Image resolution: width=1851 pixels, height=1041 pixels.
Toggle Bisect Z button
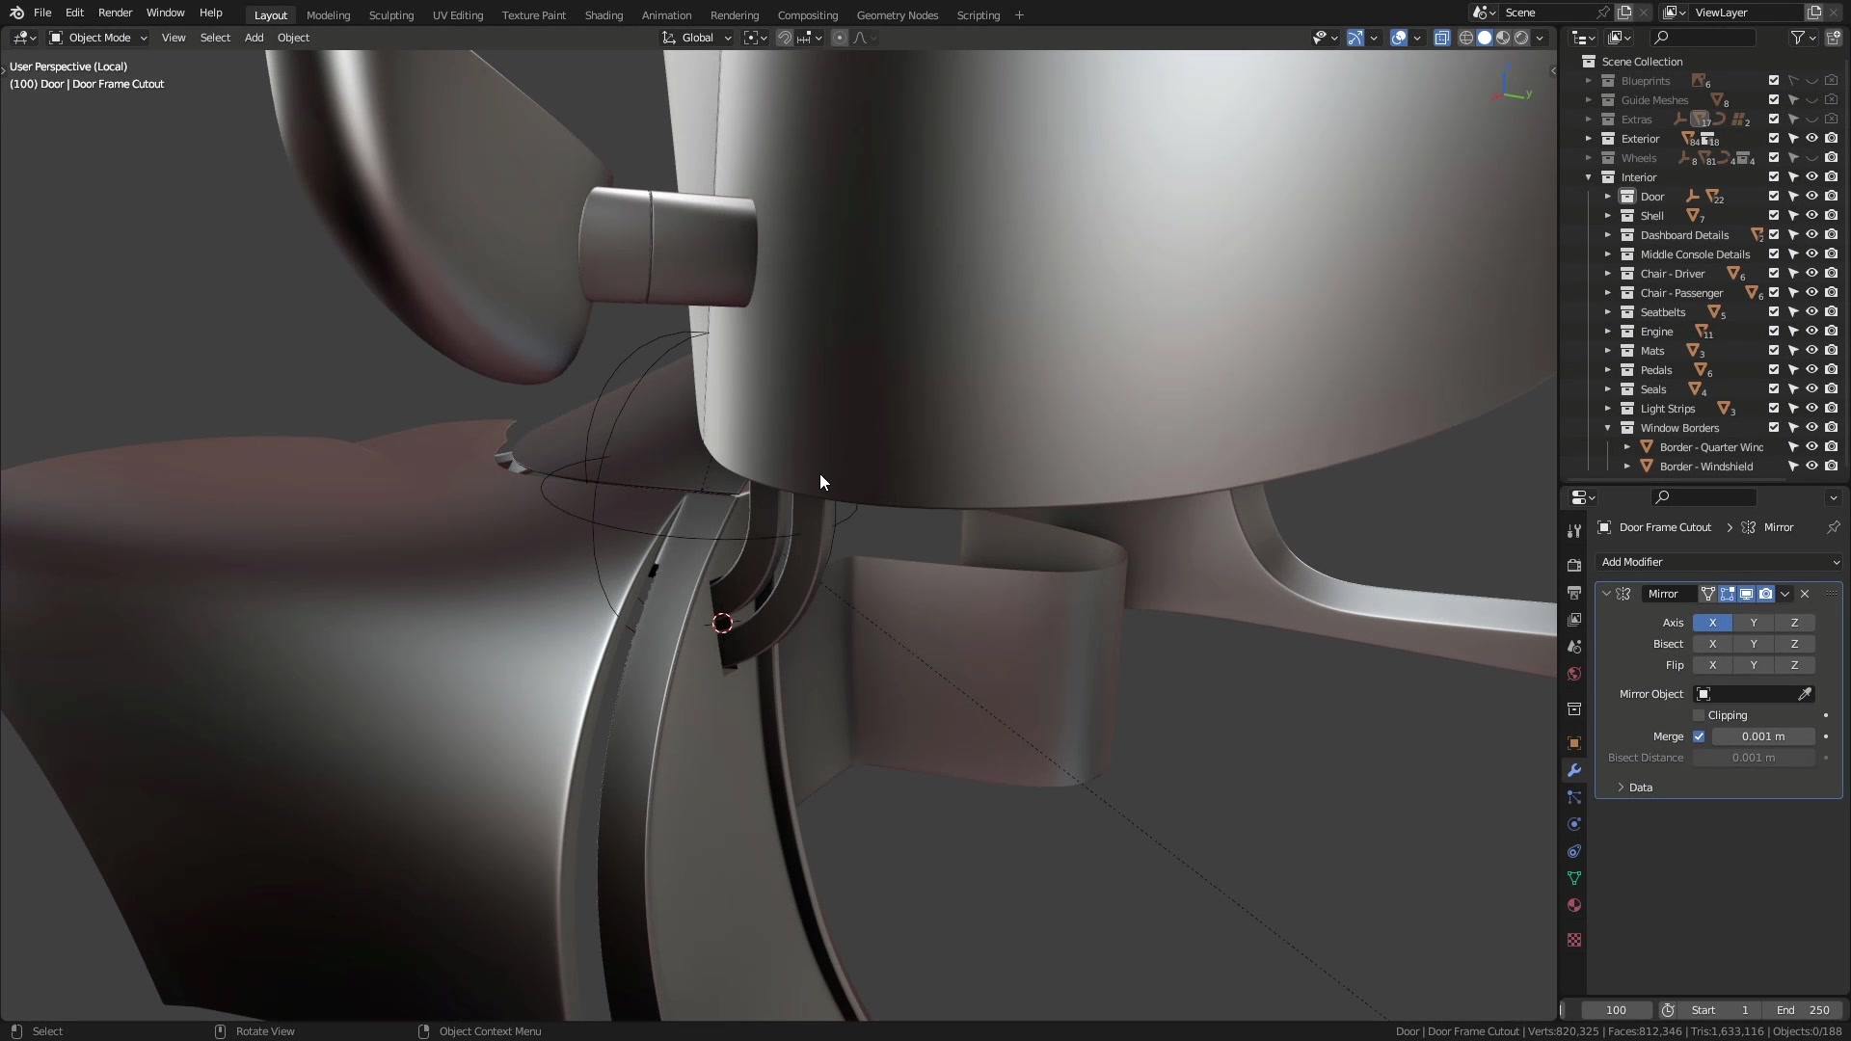click(1794, 644)
